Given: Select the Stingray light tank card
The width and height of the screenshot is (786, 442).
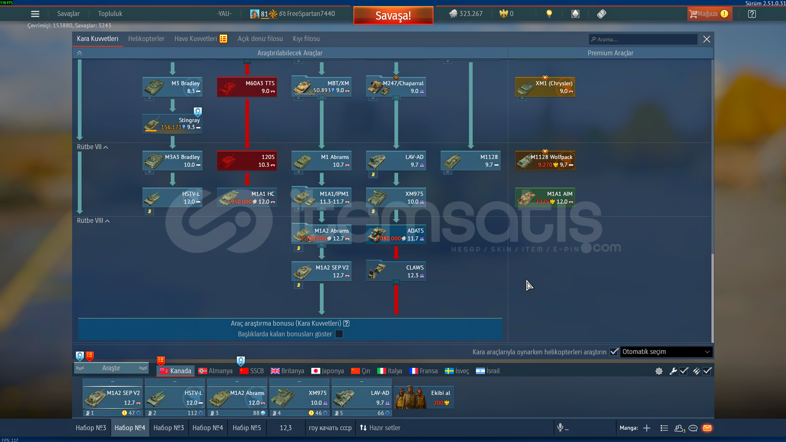Looking at the screenshot, I should 172,124.
